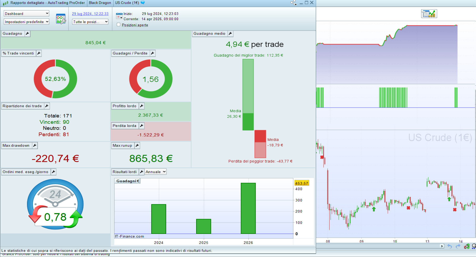Click wrench next to Guadagno medio
476x257 pixels.
[x=230, y=34]
